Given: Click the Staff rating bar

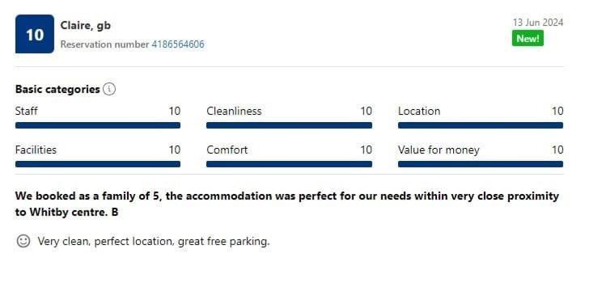Looking at the screenshot, I should pyautogui.click(x=98, y=125).
